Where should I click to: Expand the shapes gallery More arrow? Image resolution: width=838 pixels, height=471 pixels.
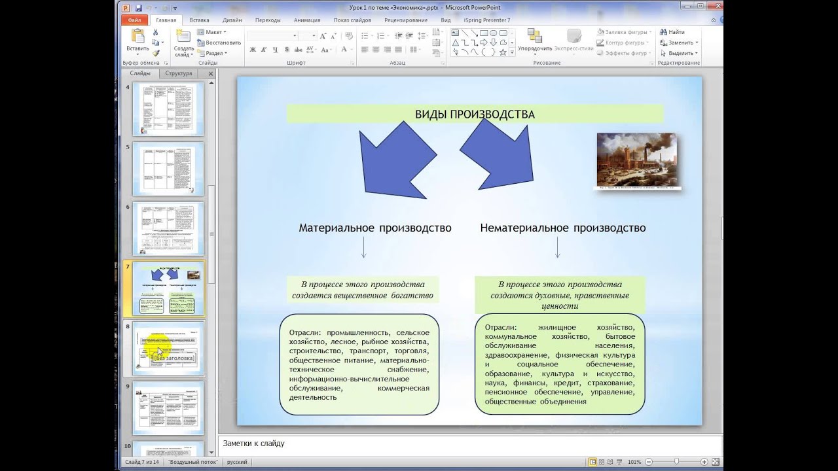pos(511,52)
